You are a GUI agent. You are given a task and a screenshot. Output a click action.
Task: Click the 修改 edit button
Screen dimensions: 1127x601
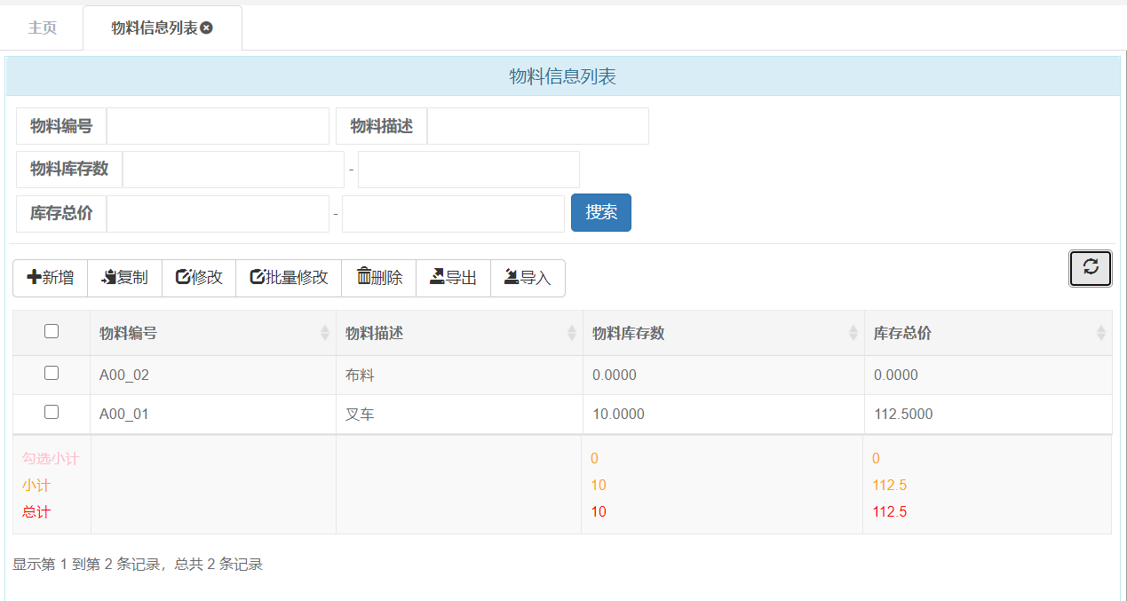(199, 278)
